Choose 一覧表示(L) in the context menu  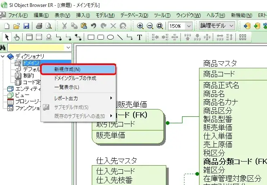pyautogui.click(x=78, y=87)
